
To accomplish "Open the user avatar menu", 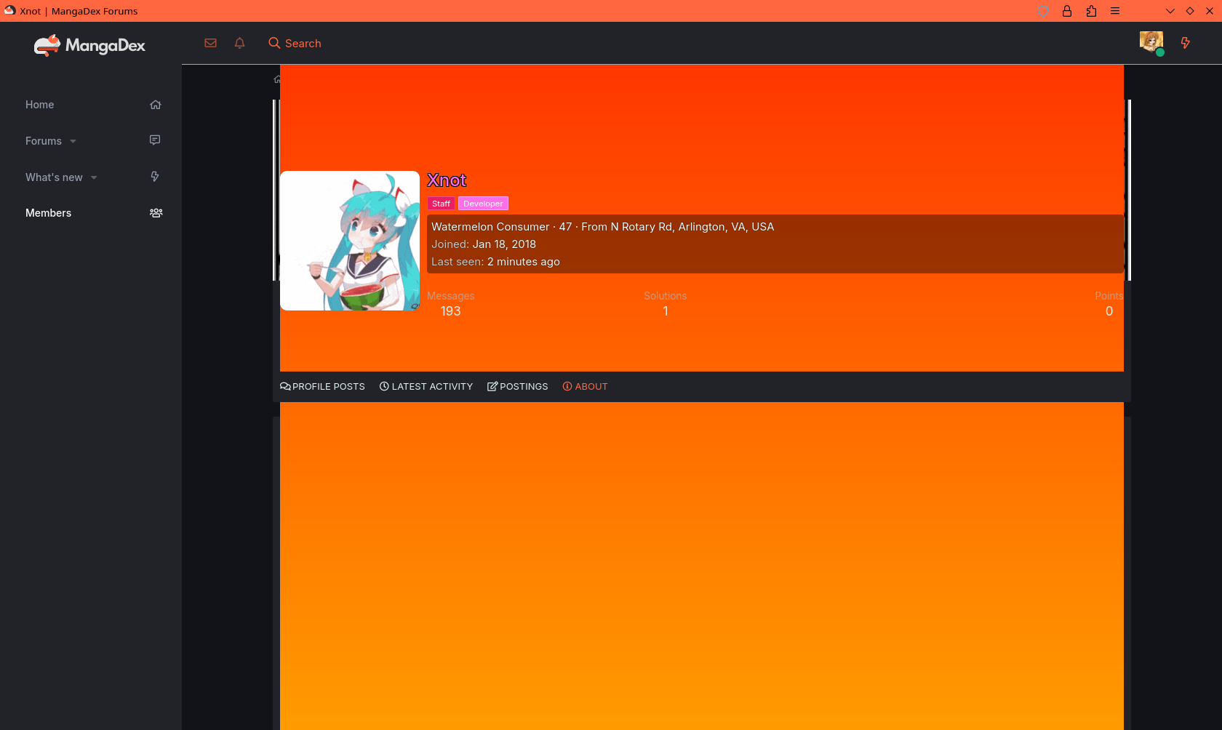I will 1151,42.
